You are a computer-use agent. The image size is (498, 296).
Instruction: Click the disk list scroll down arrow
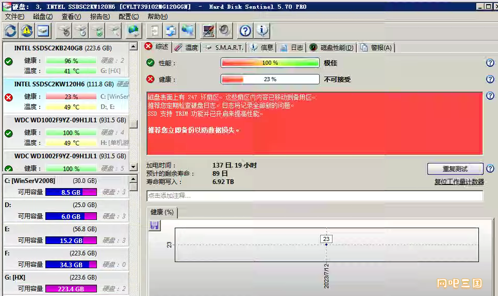pyautogui.click(x=134, y=166)
